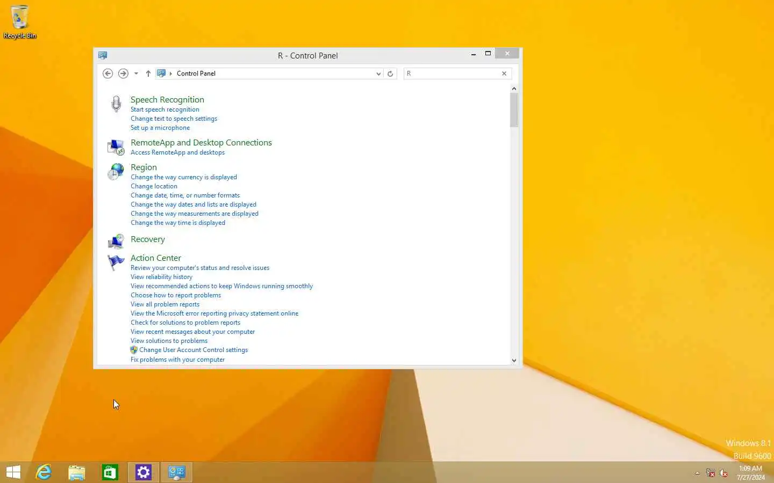The image size is (774, 483).
Task: Show hidden tray icons
Action: 697,473
